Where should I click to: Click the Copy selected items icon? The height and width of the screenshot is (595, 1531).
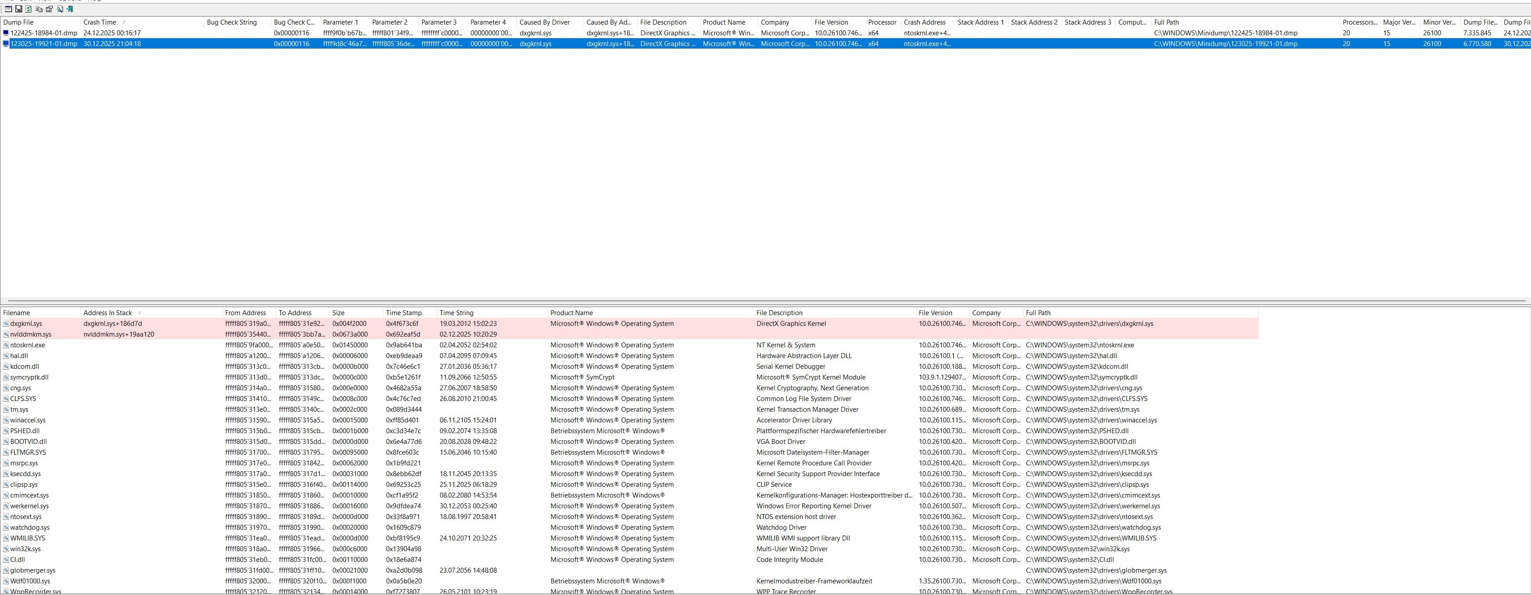39,9
